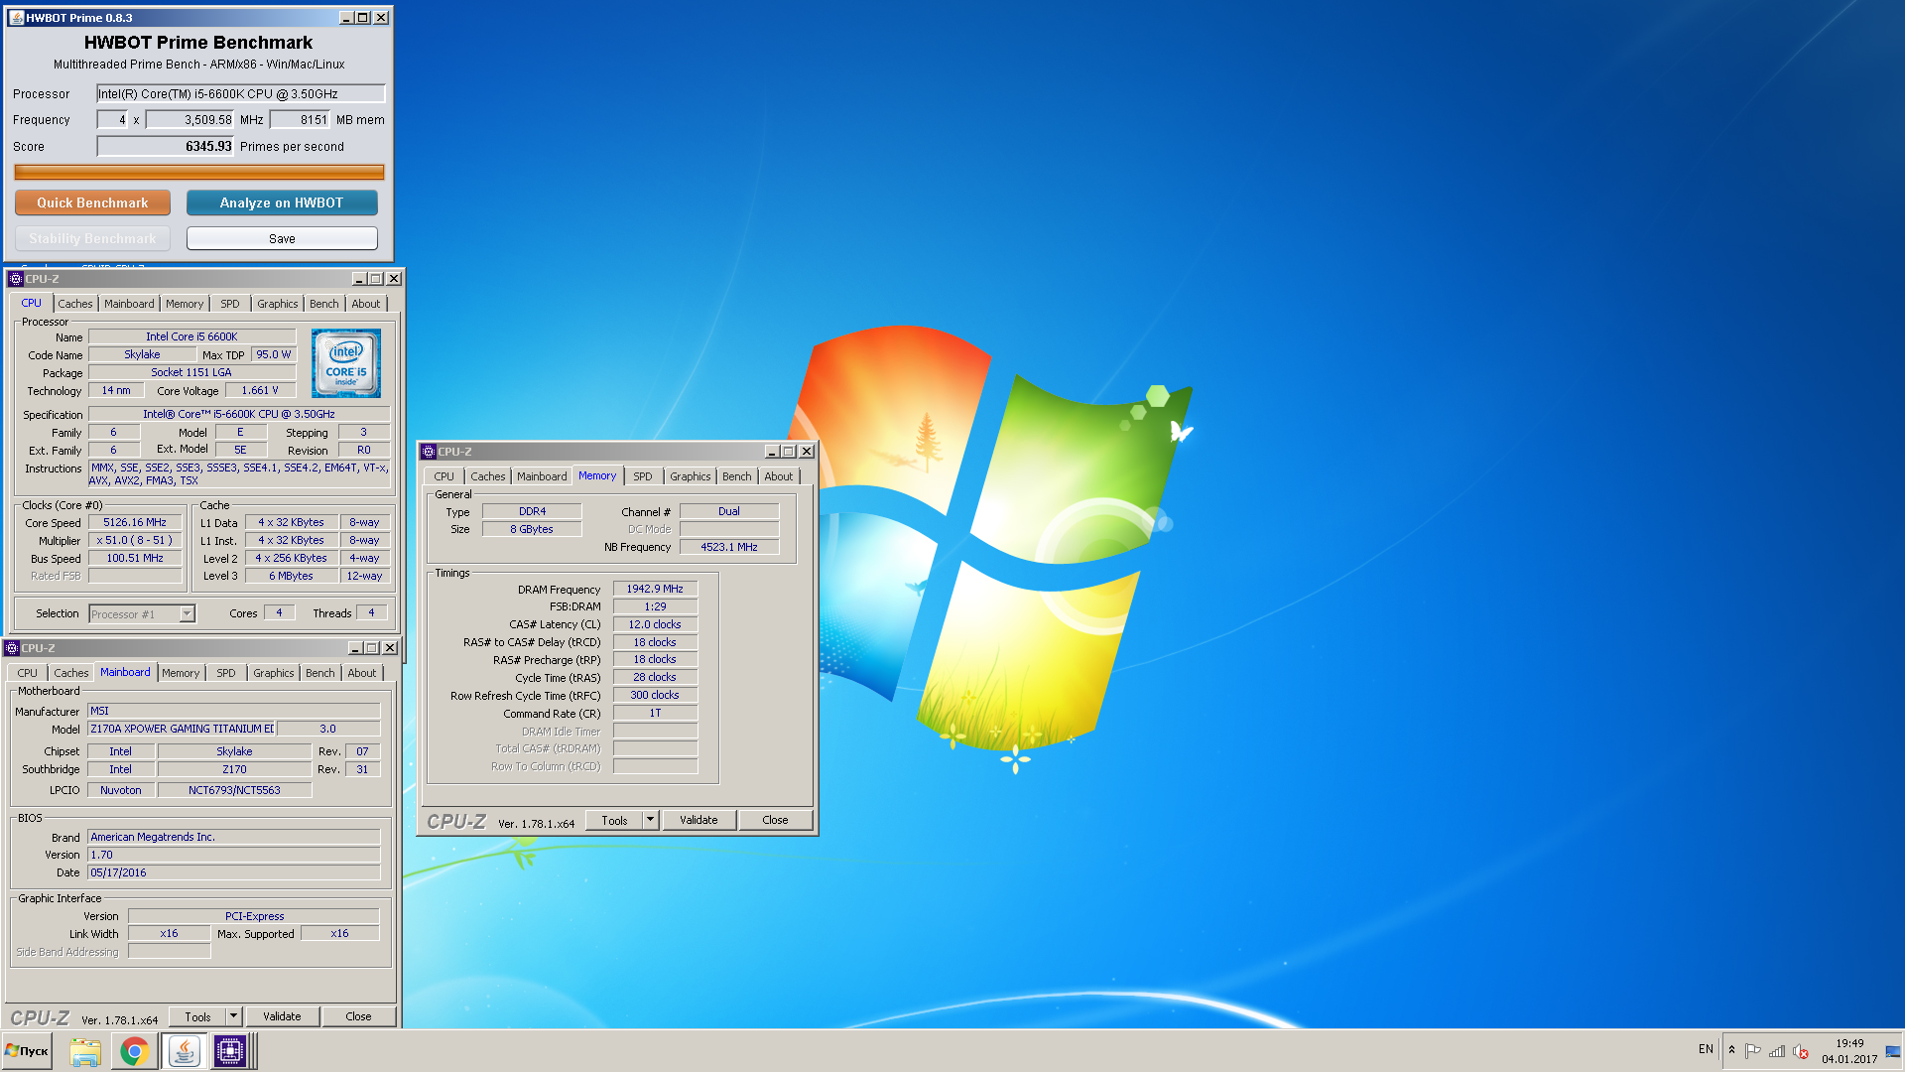
Task: Activate the CPU-Z taskbar icon
Action: coord(230,1051)
